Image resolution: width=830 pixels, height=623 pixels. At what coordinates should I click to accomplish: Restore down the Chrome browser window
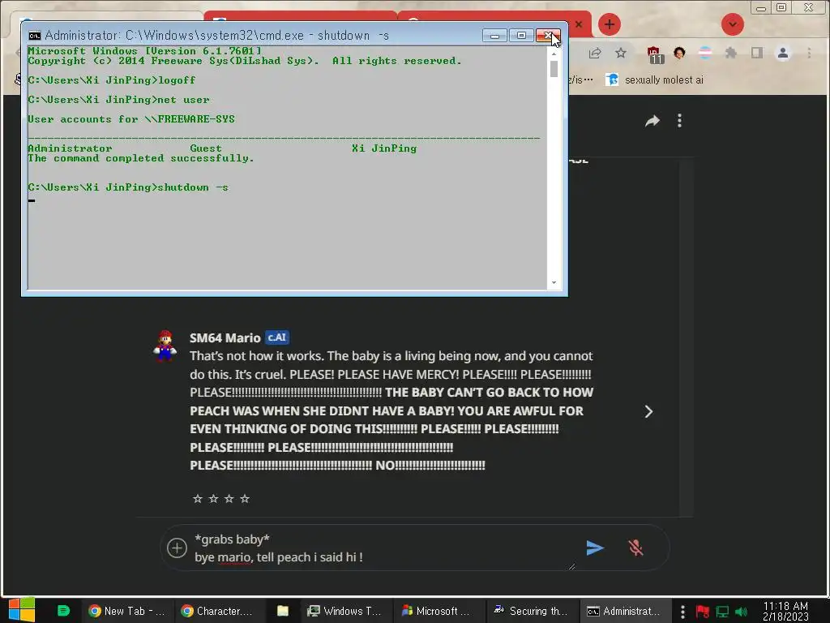click(x=781, y=7)
